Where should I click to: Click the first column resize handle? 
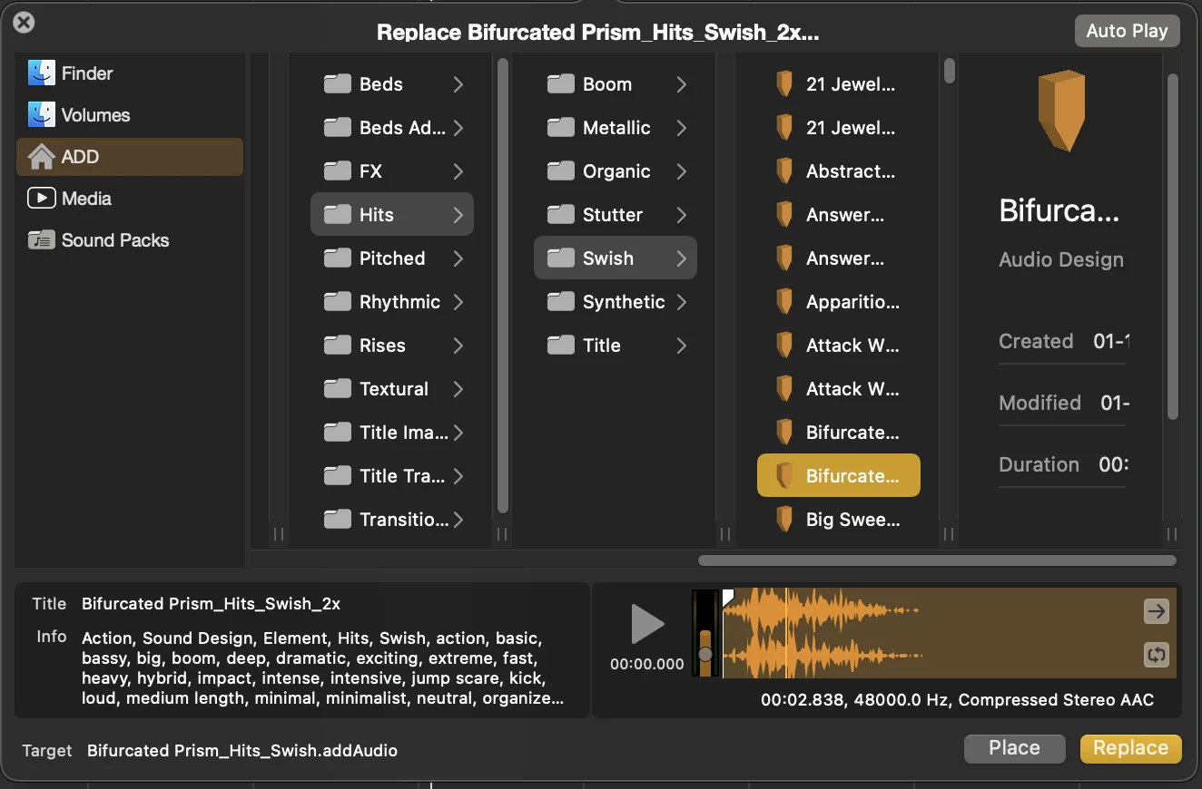[279, 534]
